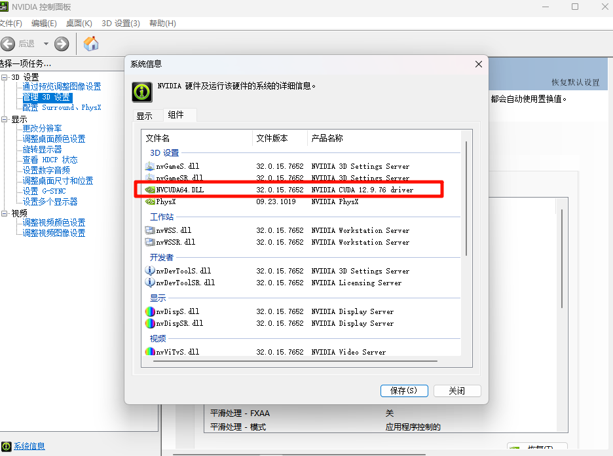Click the 关闭 button
Image resolution: width=613 pixels, height=456 pixels.
pos(457,391)
